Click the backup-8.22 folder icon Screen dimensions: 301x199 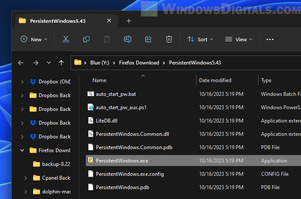[37, 164]
